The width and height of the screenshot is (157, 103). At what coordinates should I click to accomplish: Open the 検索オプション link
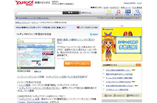click(x=86, y=13)
